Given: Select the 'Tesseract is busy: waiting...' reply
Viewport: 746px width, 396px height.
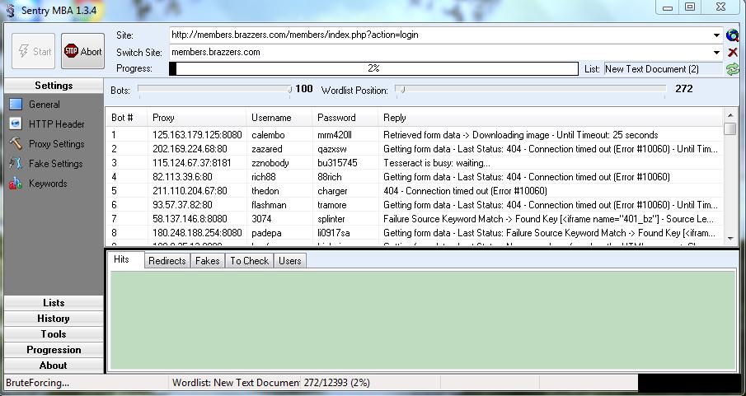Looking at the screenshot, I should [437, 163].
